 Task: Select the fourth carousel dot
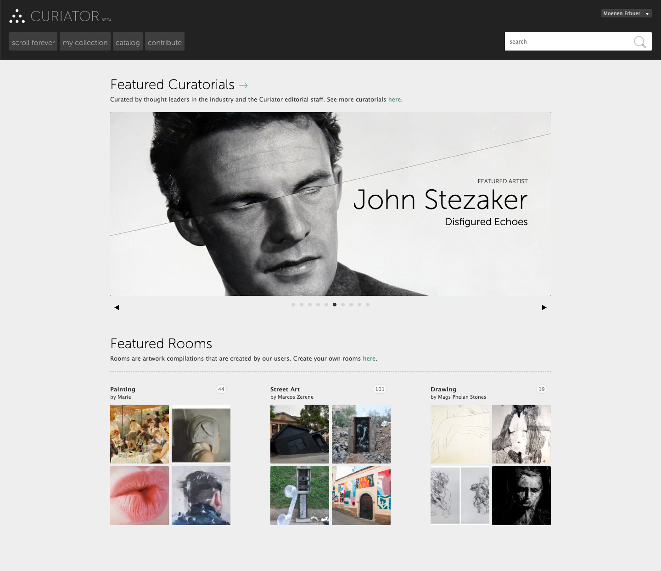tap(318, 305)
